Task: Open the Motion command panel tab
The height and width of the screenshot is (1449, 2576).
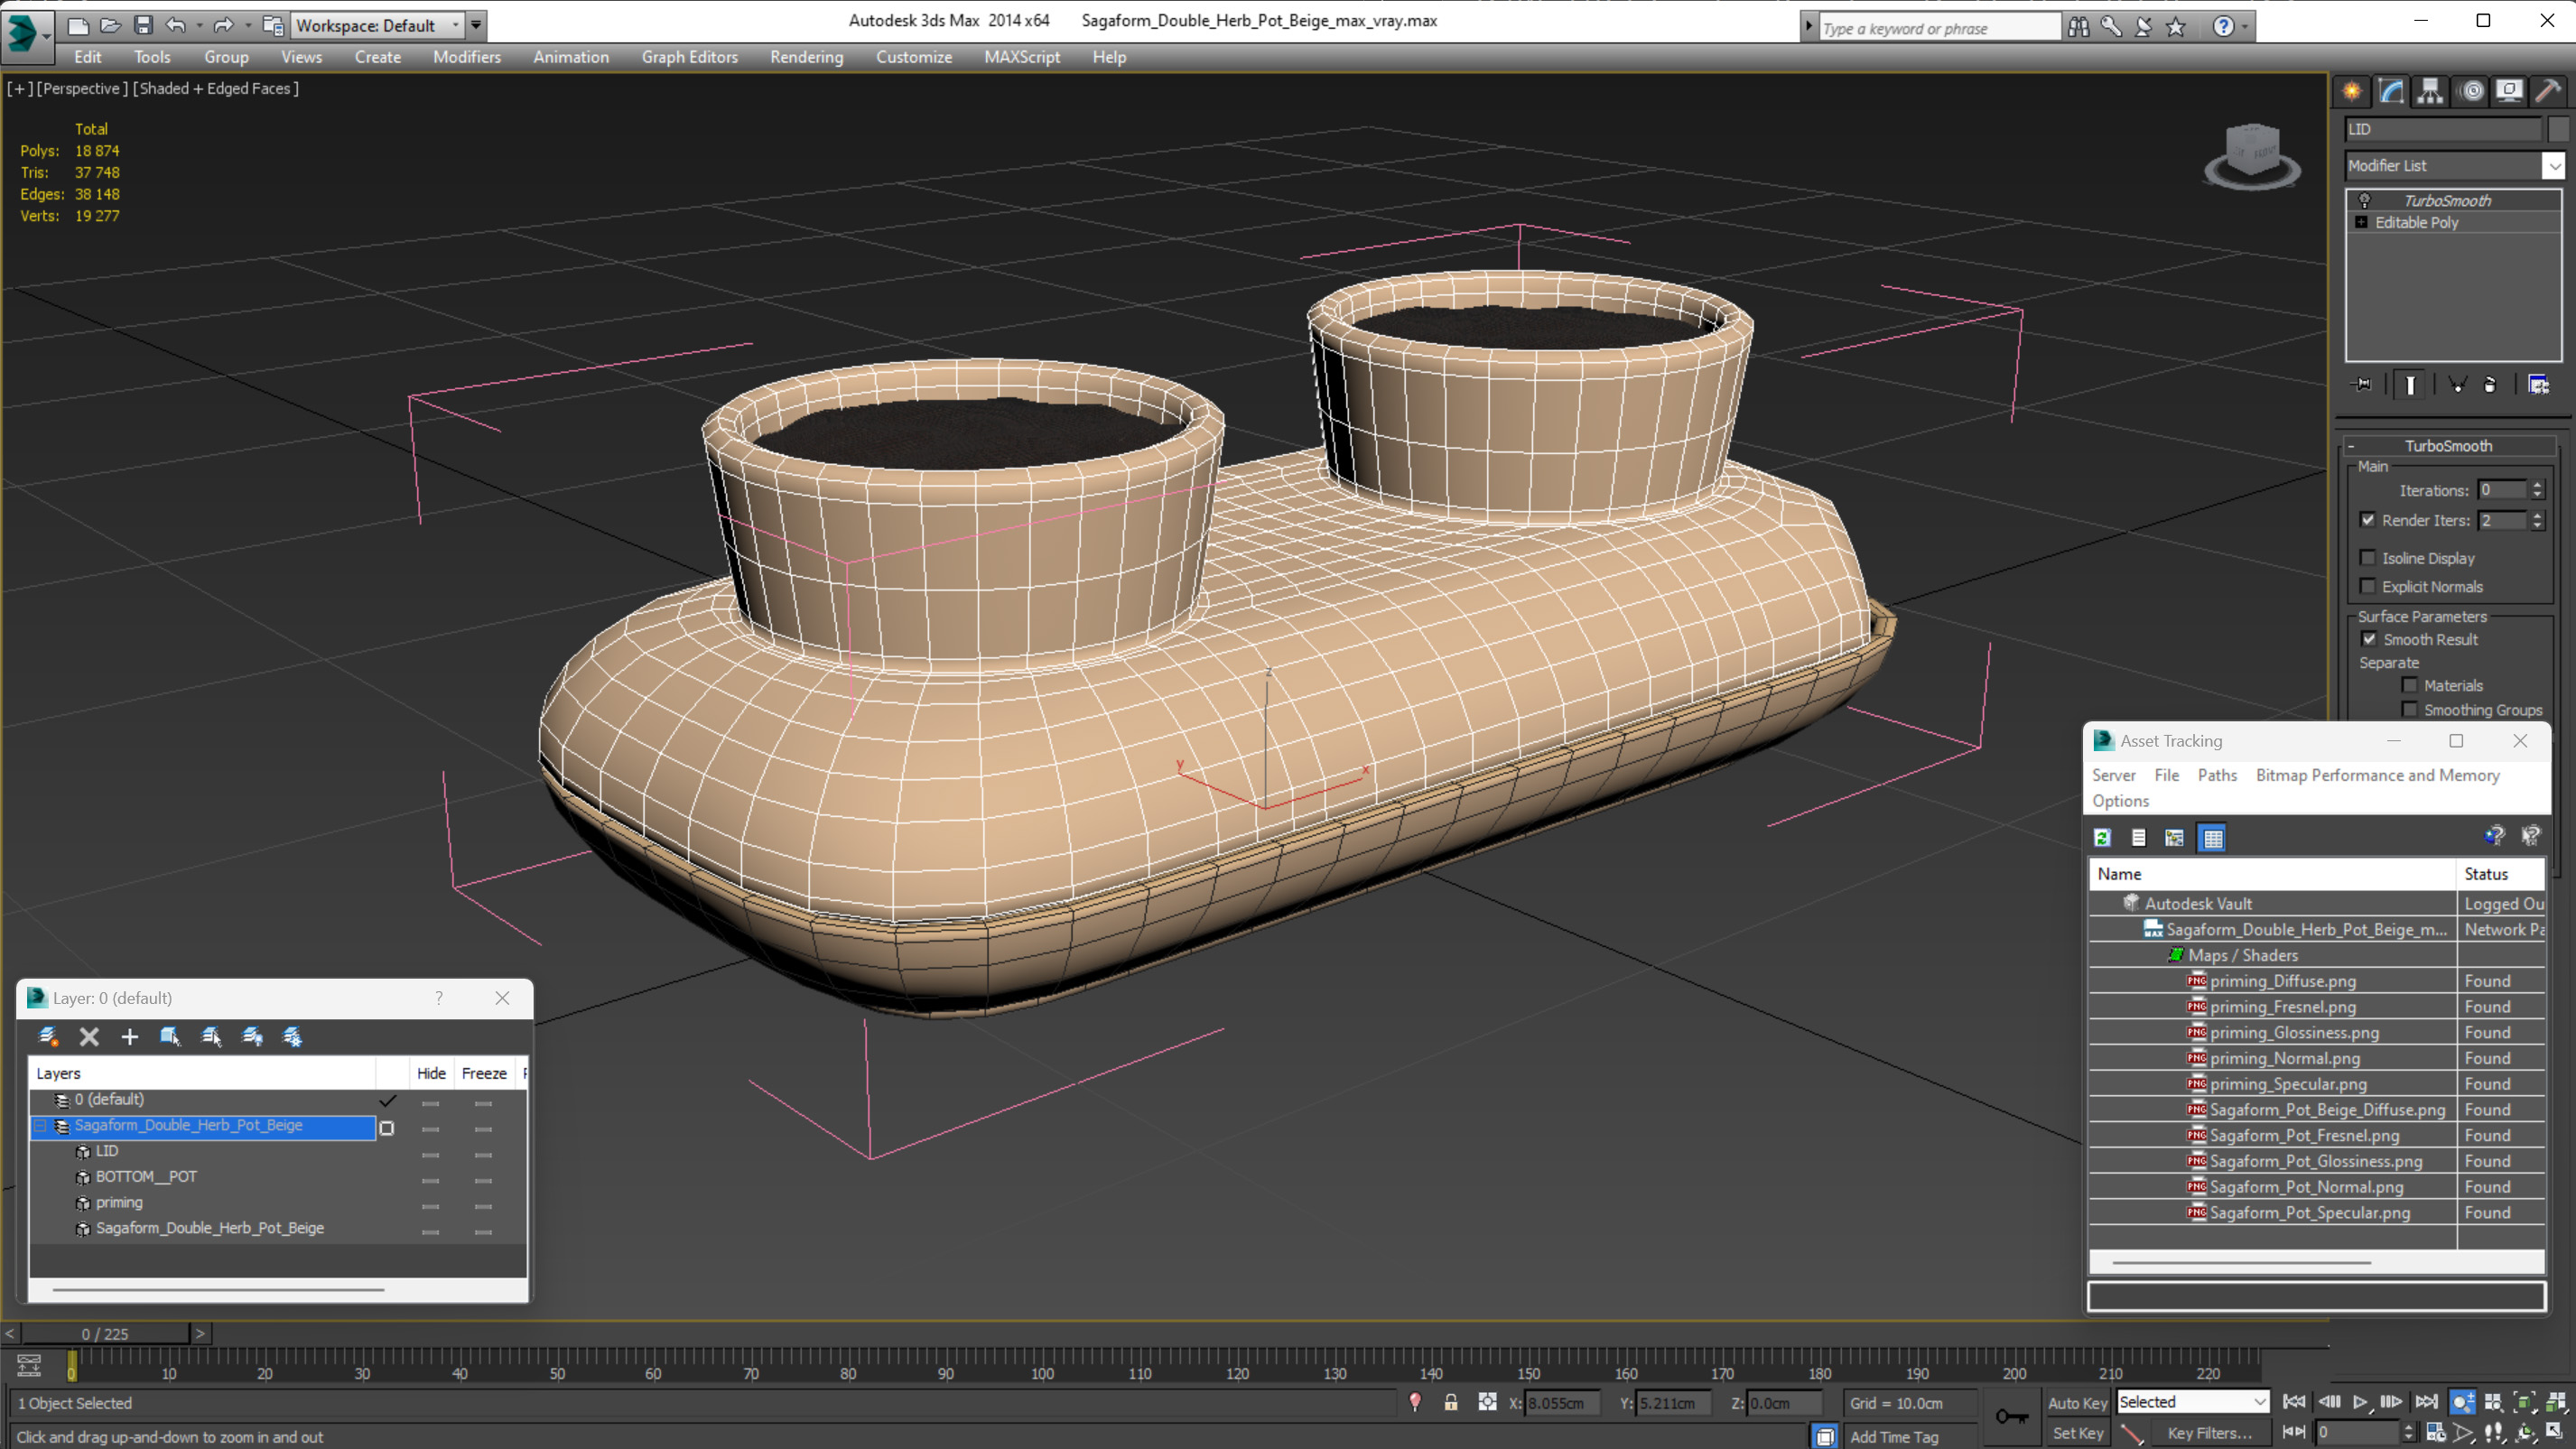Action: [x=2471, y=92]
